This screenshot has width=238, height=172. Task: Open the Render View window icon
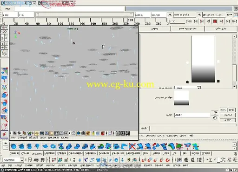pyautogui.click(x=179, y=160)
